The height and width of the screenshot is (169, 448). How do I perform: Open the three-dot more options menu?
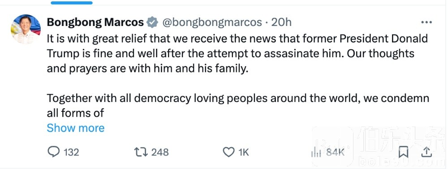(x=426, y=22)
